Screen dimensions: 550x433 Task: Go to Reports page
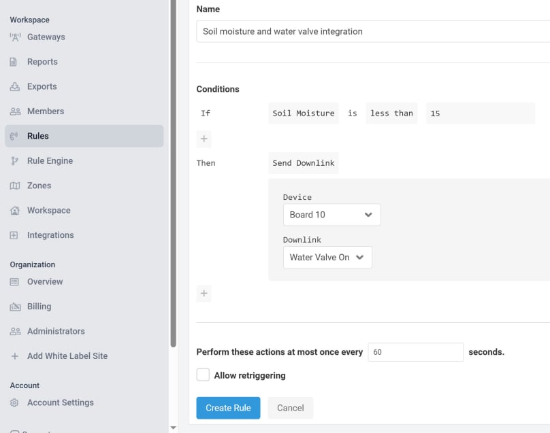click(x=84, y=62)
